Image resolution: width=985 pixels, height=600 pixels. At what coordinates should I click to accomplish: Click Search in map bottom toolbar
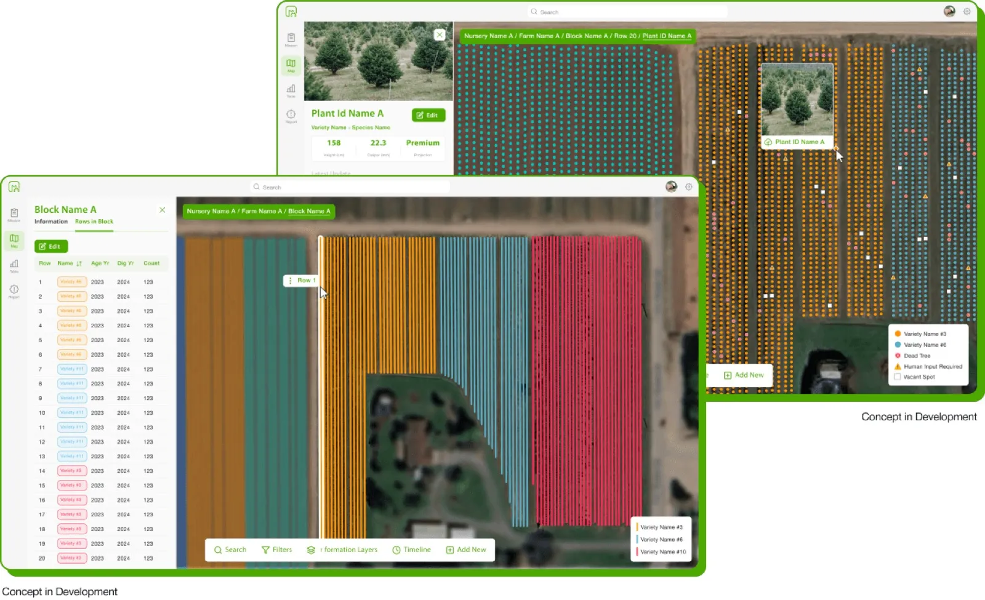pos(230,550)
